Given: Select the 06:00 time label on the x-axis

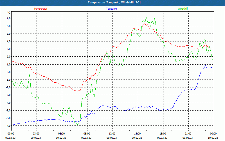Looking at the screenshot, I should [x=61, y=133].
